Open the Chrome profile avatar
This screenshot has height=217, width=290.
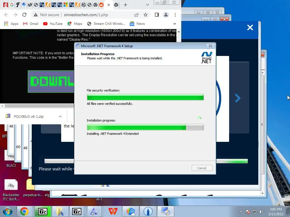(x=166, y=15)
